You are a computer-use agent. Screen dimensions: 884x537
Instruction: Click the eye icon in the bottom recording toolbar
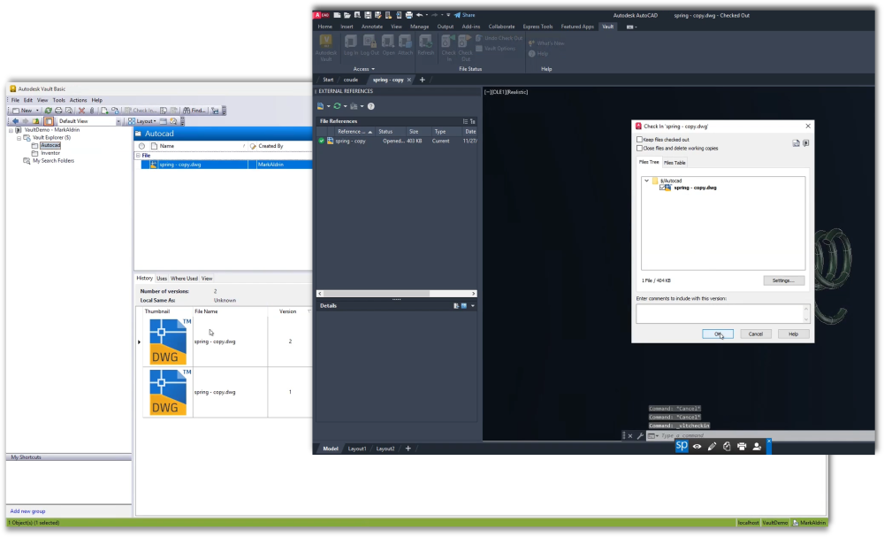pos(697,446)
